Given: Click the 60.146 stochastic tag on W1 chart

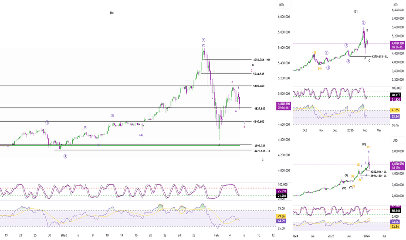Looking at the screenshot, I should pos(396,211).
